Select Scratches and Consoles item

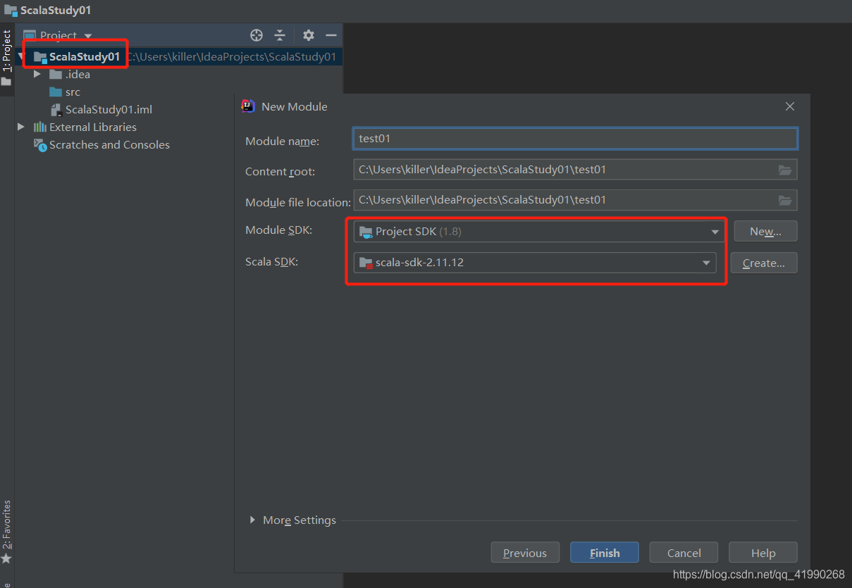(109, 144)
